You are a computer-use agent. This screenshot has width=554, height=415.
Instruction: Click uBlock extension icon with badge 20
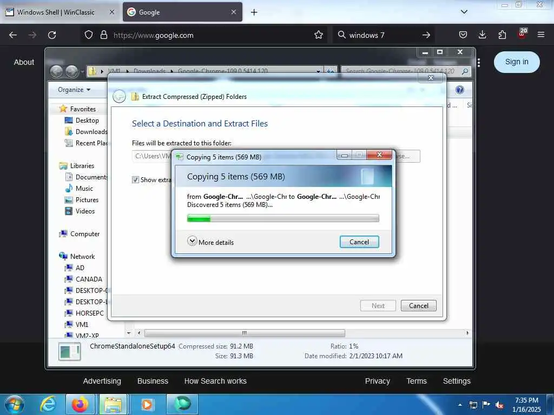[x=522, y=34]
